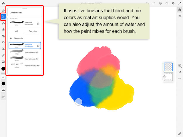Viewport: 183px width, 137px height.
Task: Toggle layer visibility eye icon
Action: click(x=180, y=72)
